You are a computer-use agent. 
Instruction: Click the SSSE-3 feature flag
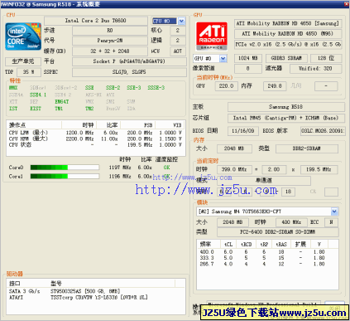click(156, 88)
